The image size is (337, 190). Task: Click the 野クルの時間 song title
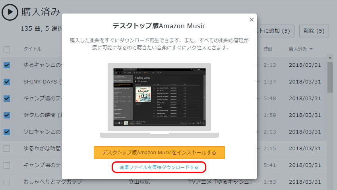pos(43,115)
